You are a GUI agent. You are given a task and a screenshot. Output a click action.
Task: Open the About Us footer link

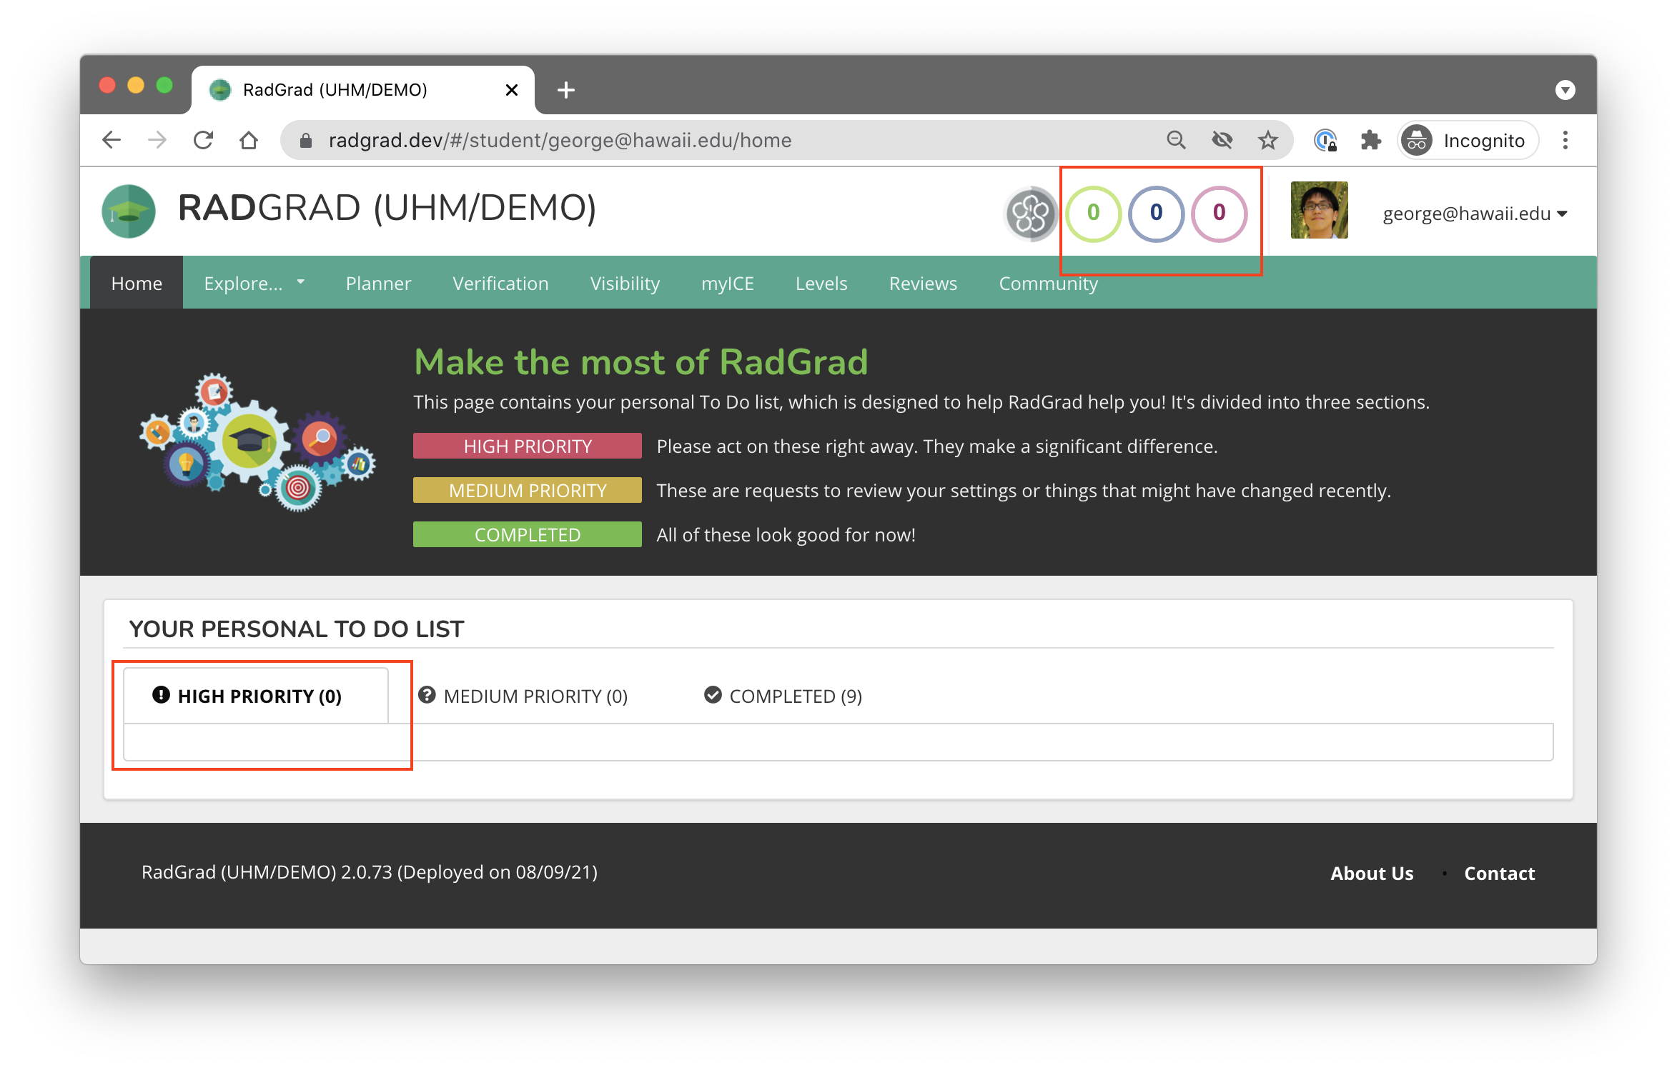tap(1371, 873)
